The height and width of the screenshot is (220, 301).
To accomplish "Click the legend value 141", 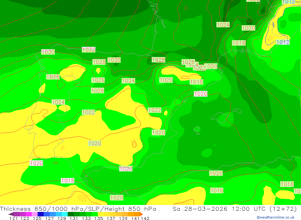I will 135,218.
